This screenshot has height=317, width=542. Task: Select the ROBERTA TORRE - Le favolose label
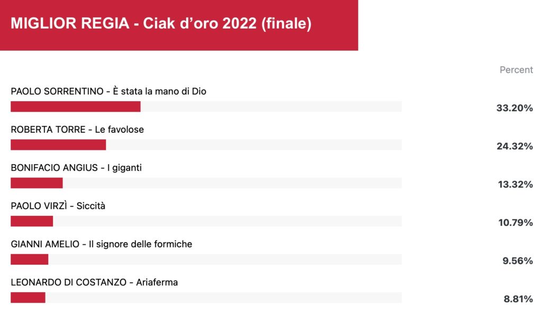click(77, 130)
